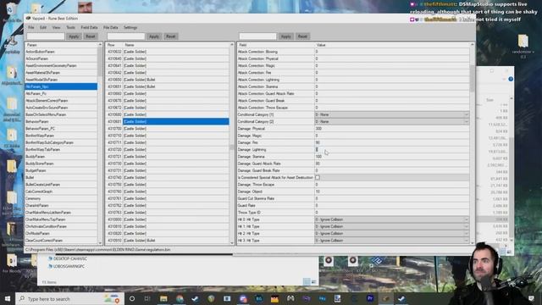This screenshot has height=305, width=542.
Task: Select Ceremony in the param list
Action: coord(61,198)
